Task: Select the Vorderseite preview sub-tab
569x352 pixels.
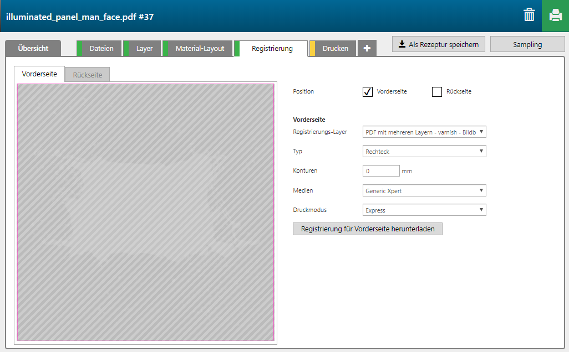Action: click(x=39, y=74)
